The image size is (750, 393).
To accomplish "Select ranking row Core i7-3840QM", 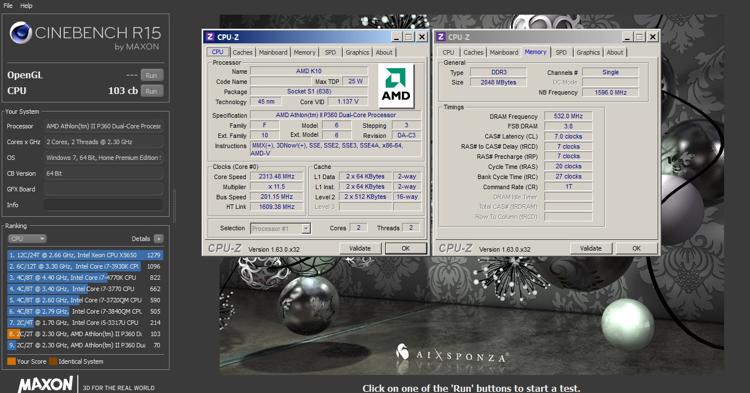I will point(84,311).
